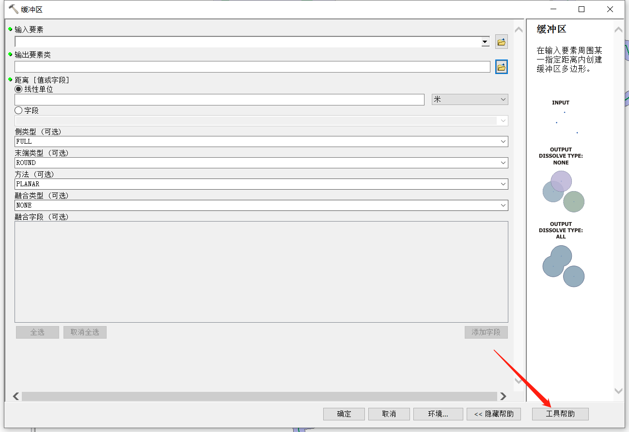Click the 环境... button
Viewport: 629px width, 432px height.
438,414
